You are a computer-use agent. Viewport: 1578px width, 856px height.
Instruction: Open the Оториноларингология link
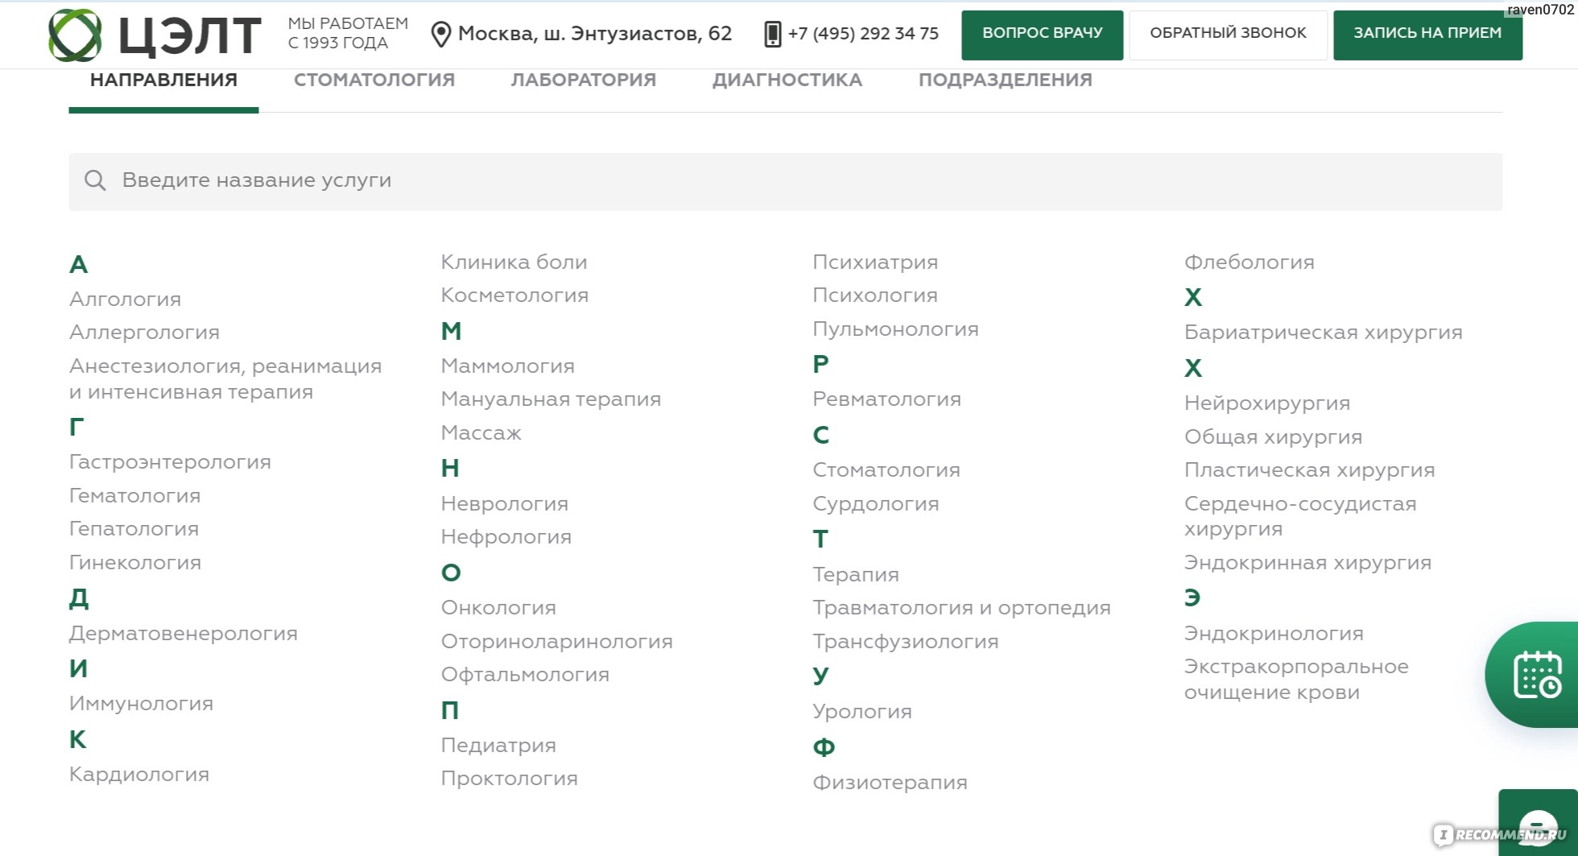[x=557, y=642]
